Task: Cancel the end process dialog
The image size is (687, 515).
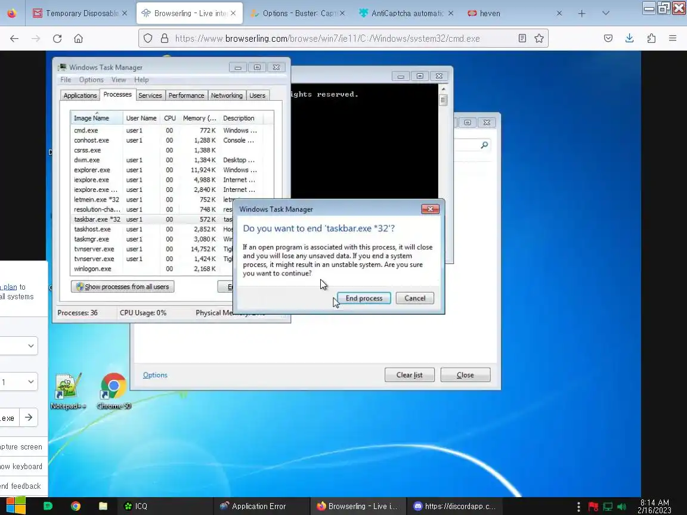Action: [414, 298]
